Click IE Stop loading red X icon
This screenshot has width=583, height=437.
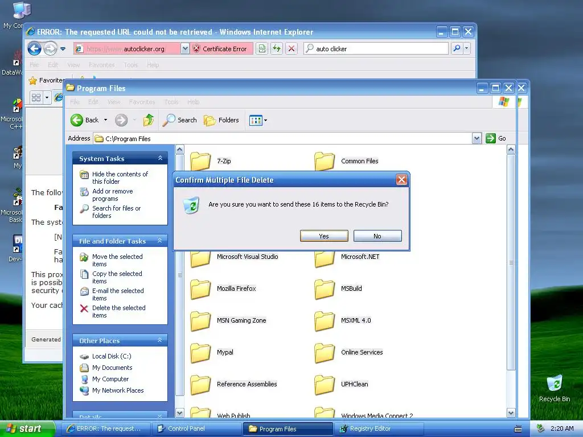coord(291,49)
